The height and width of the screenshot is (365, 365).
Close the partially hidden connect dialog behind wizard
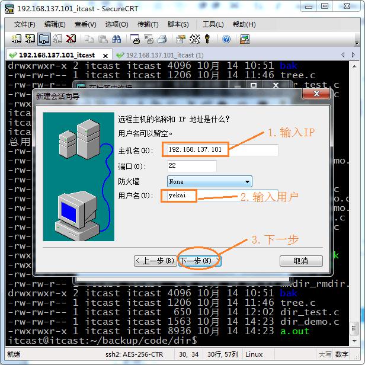click(x=276, y=85)
